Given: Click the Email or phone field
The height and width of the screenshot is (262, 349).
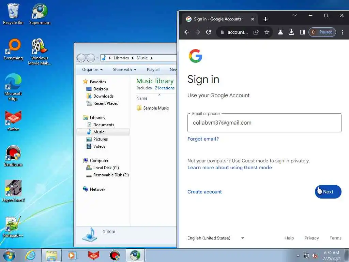Looking at the screenshot, I should [264, 123].
